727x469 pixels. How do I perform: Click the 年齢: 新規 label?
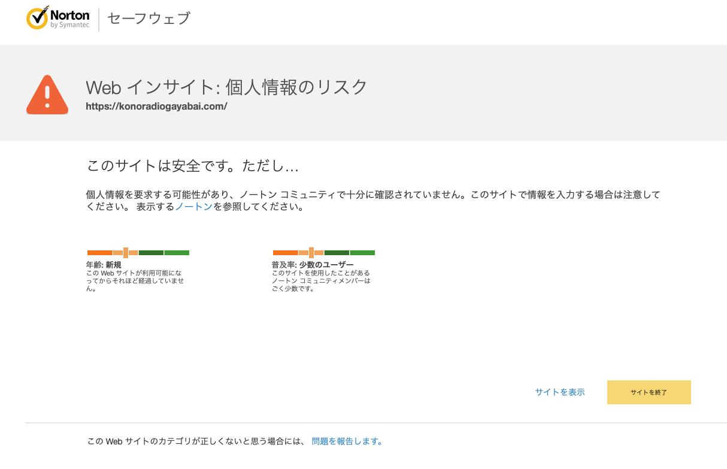(104, 265)
